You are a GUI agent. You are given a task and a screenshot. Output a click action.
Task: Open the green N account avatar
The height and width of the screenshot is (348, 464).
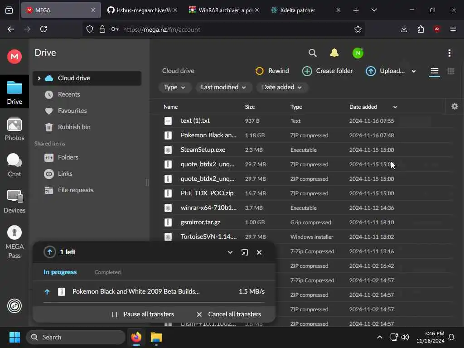point(358,53)
